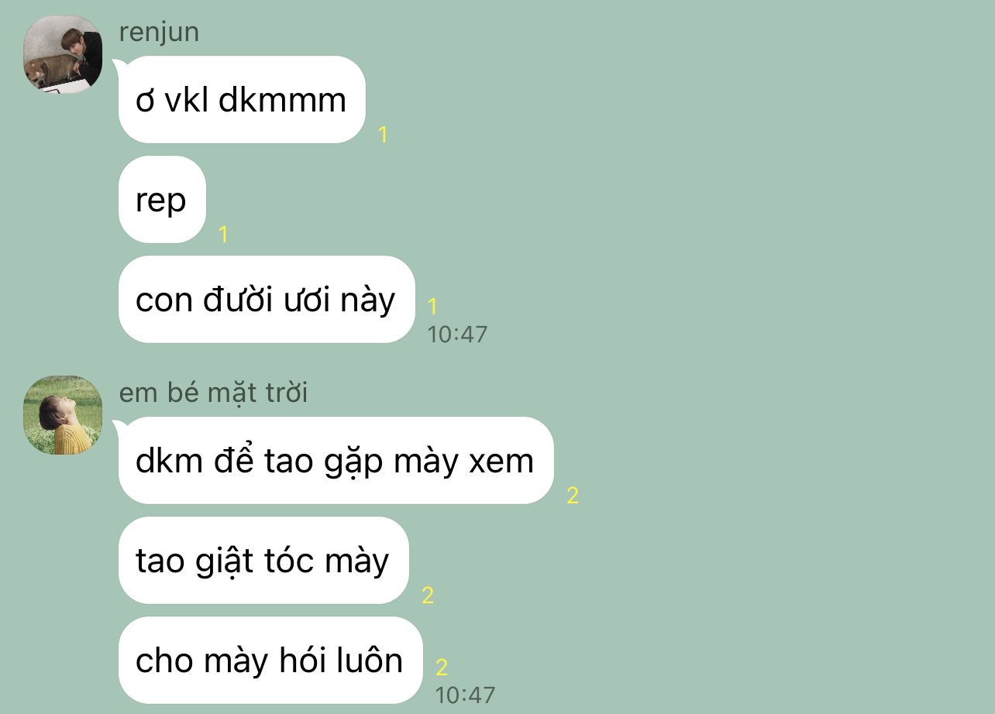Tap read count beside "con đười ươi này"
The width and height of the screenshot is (995, 714).
point(432,307)
